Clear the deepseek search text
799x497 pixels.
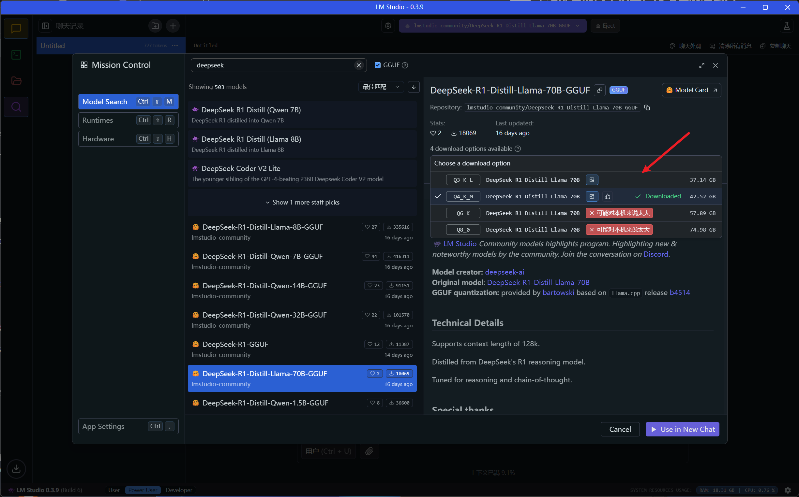(x=359, y=65)
